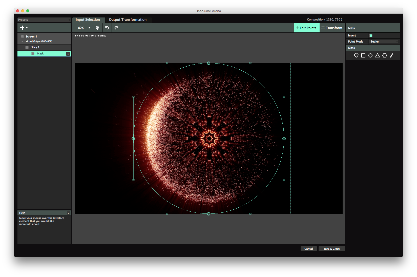Screen dimensions: 417x277
Task: Switch to the Input Selection tab
Action: click(88, 20)
